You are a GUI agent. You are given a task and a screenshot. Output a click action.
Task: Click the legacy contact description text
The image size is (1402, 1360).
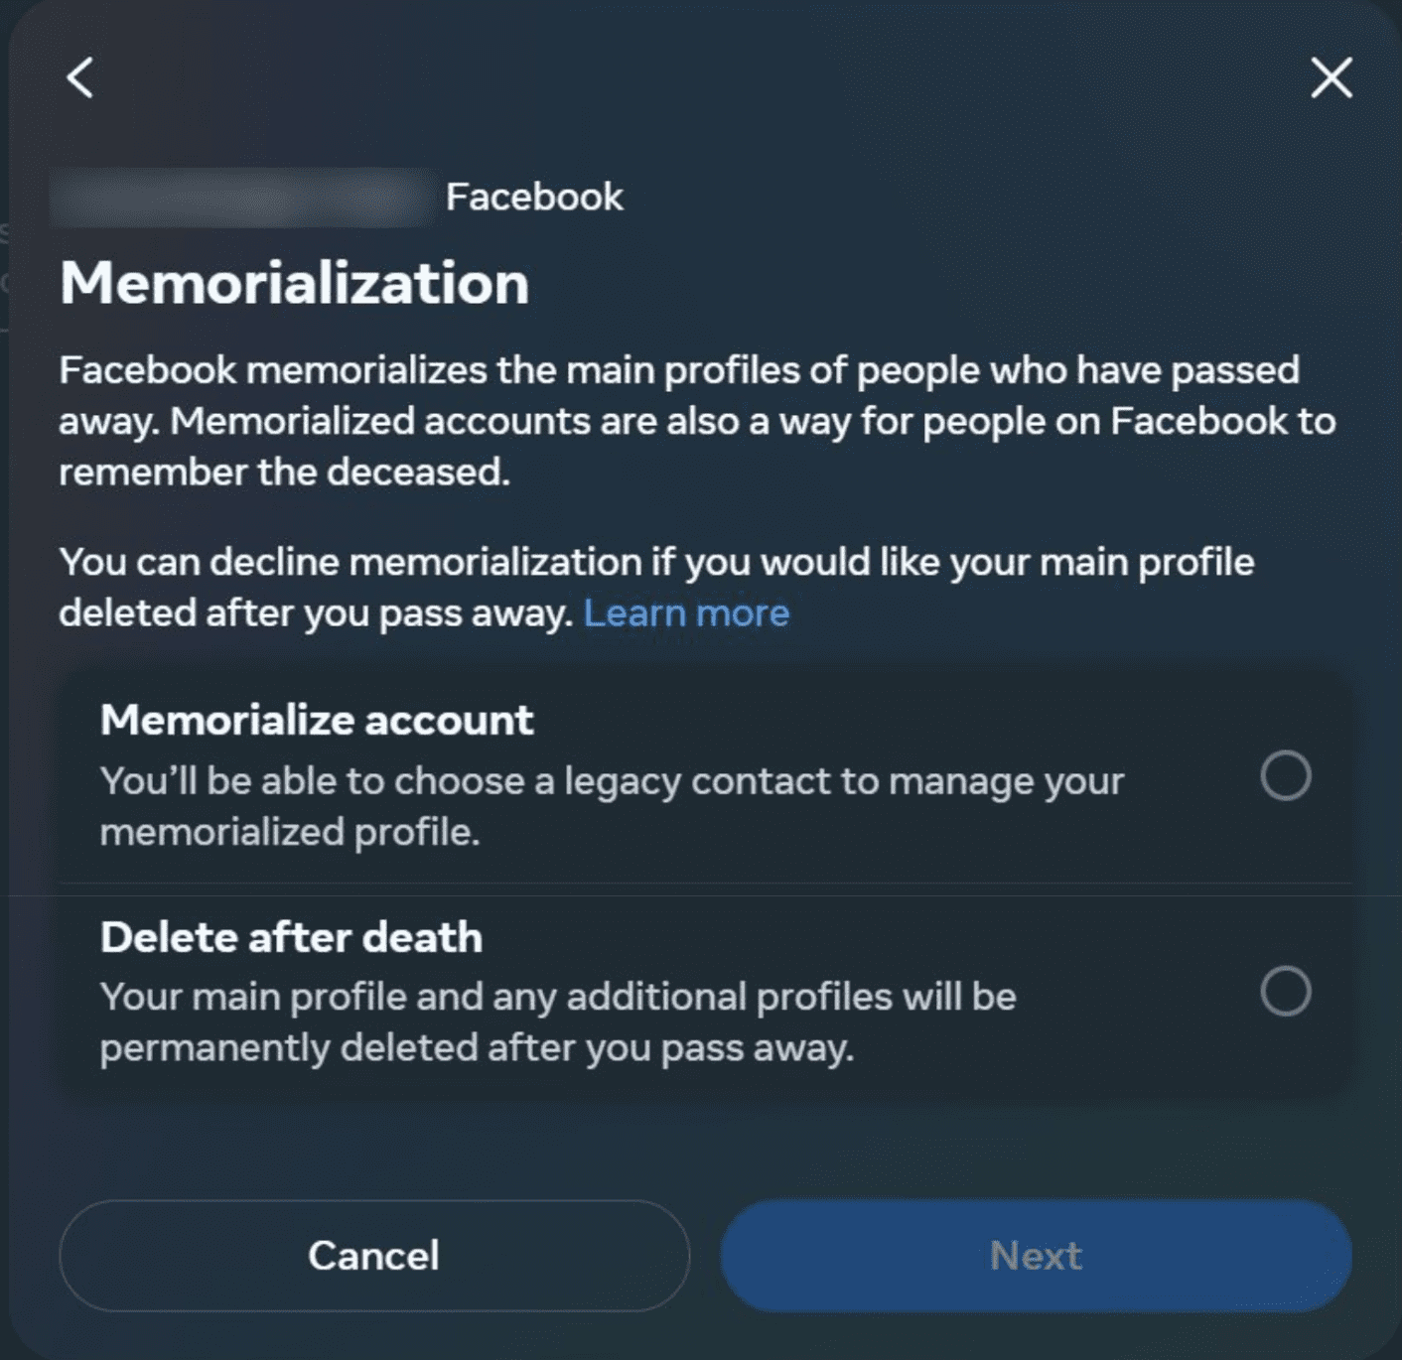coord(611,806)
